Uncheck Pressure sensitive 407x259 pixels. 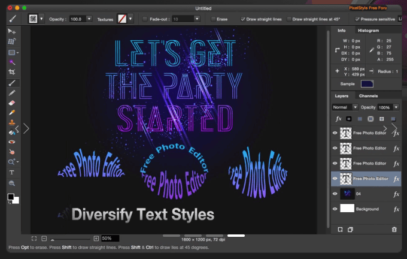357,19
